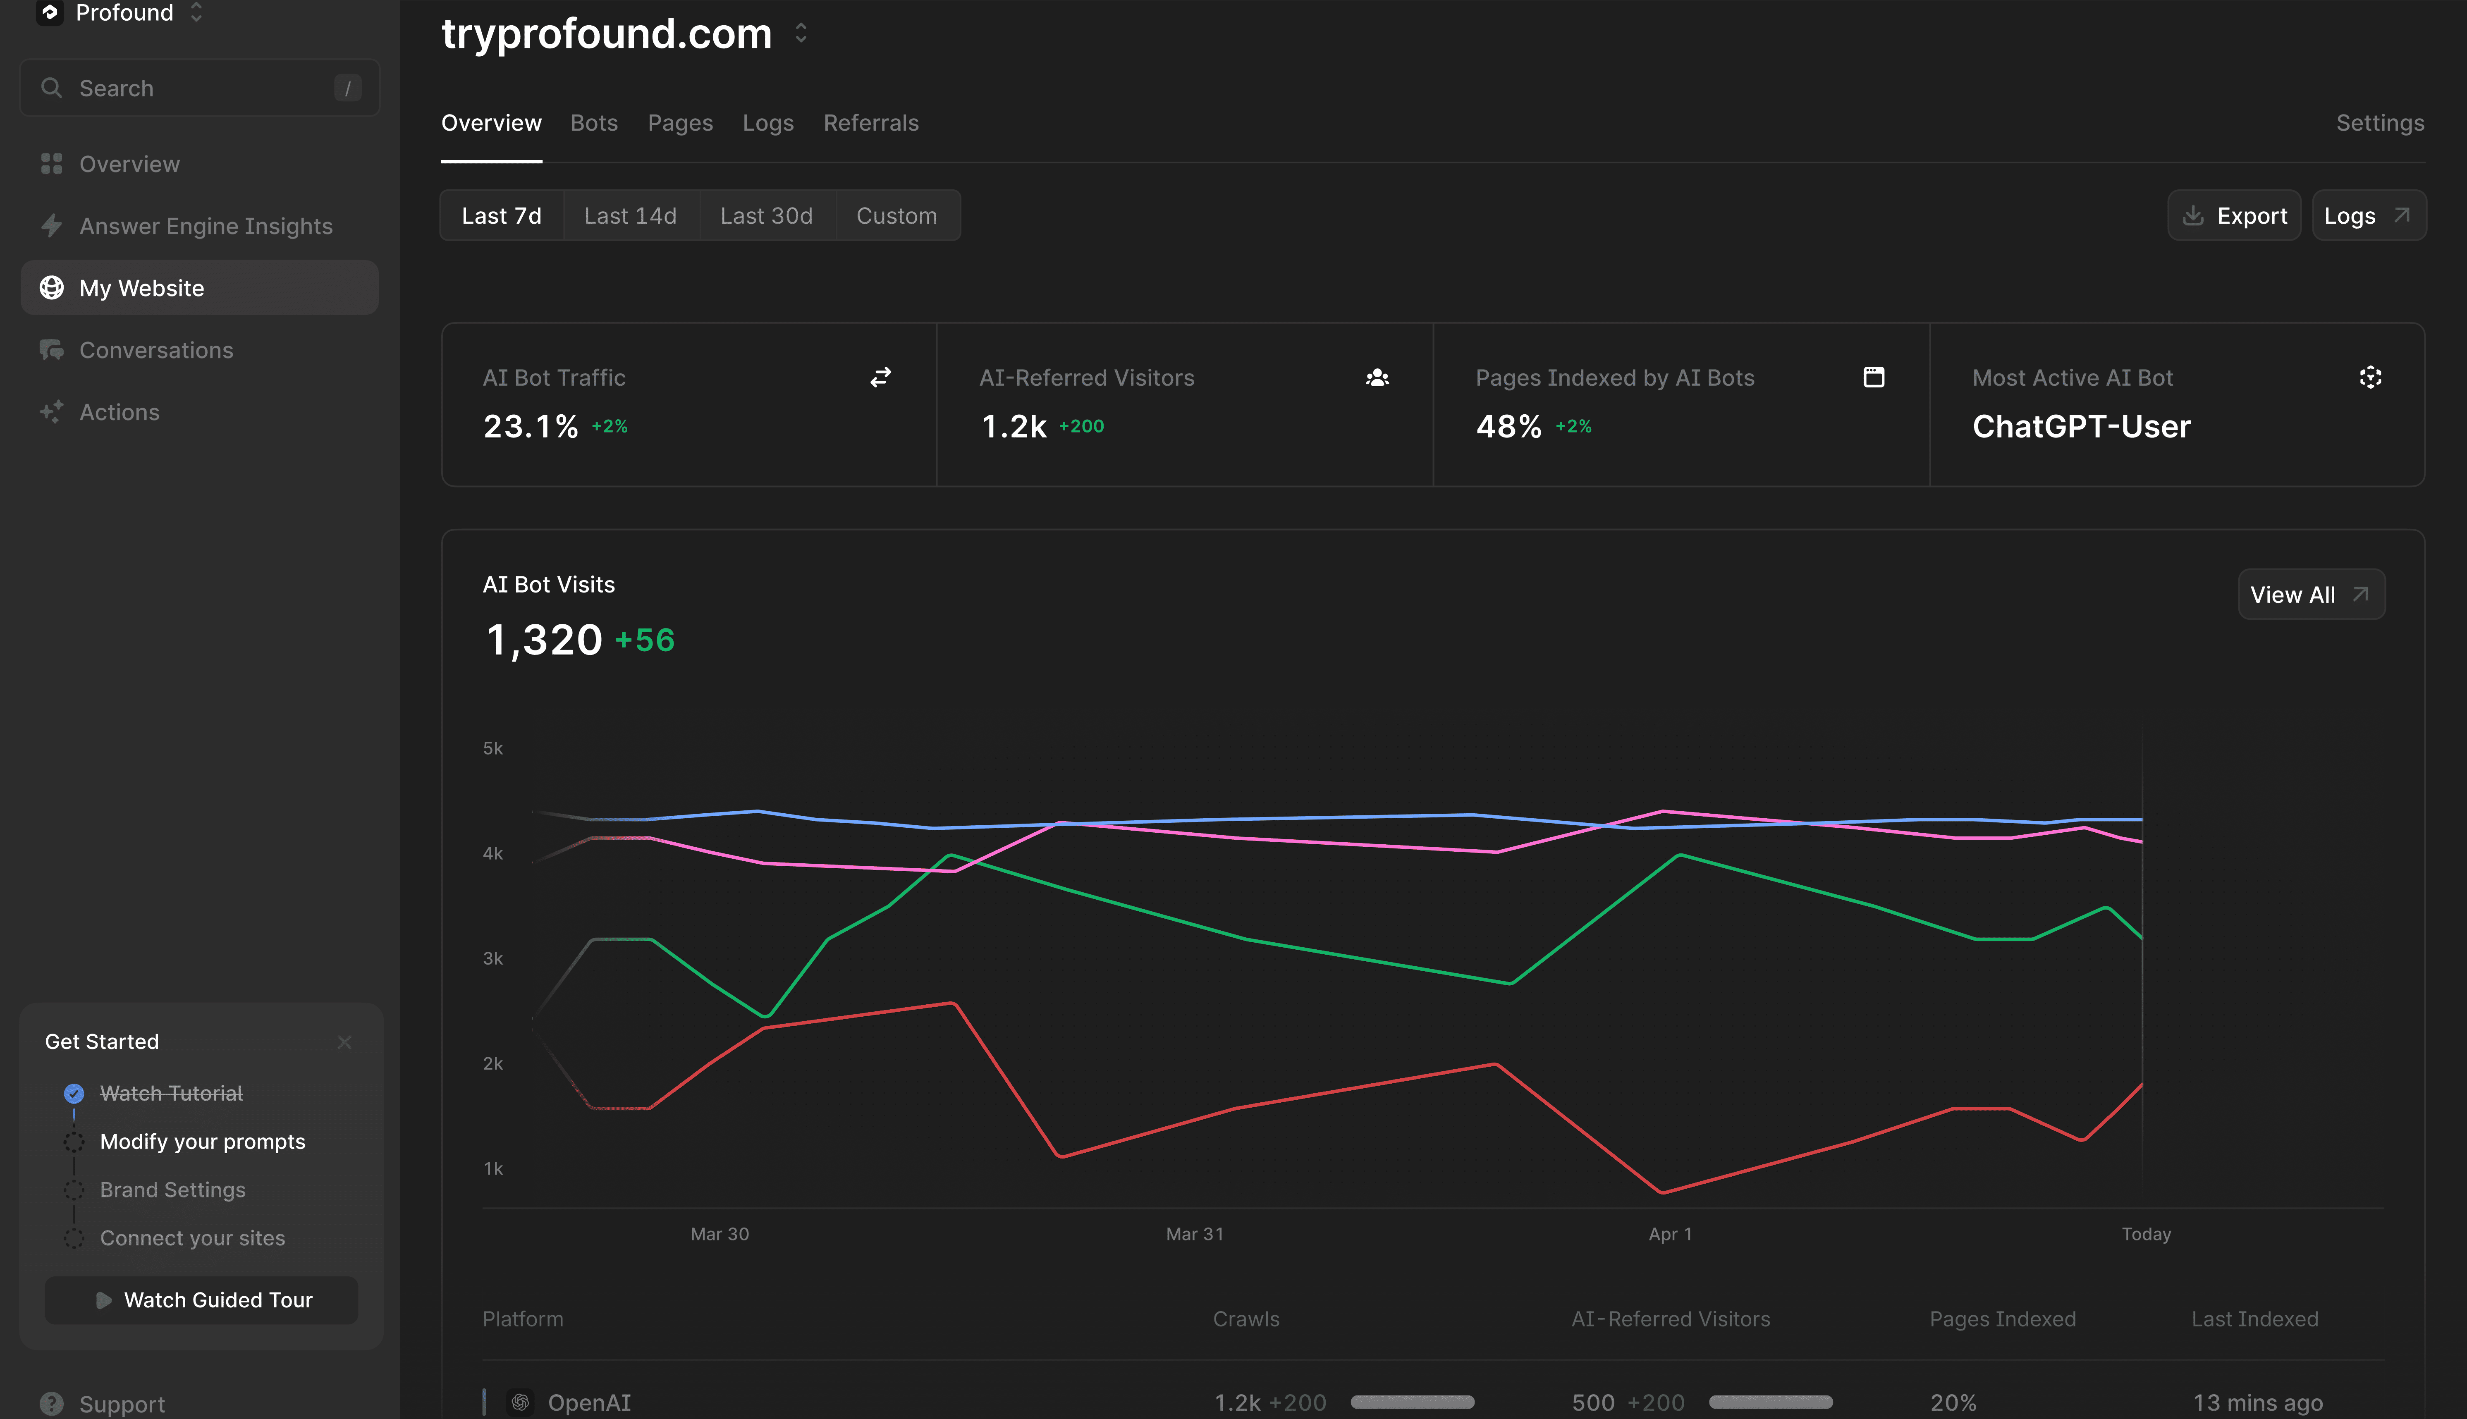Click the OpenAI platform logo icon

tap(521, 1402)
